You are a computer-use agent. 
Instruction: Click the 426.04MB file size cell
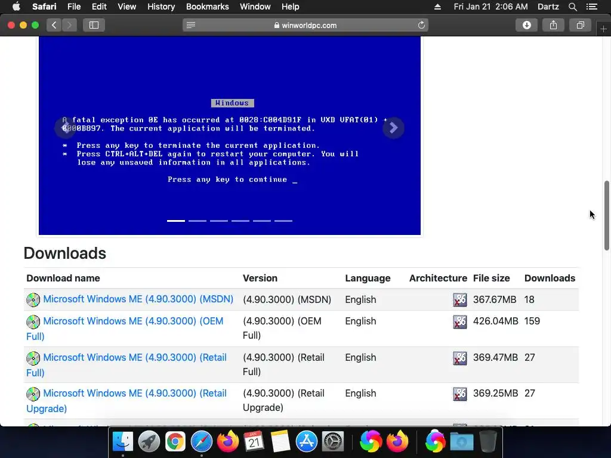point(496,321)
